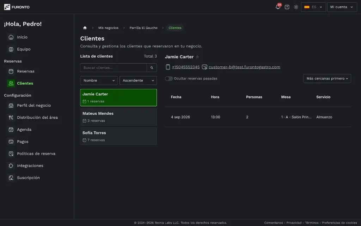
Task: Click the Mesa column header
Action: [286, 97]
